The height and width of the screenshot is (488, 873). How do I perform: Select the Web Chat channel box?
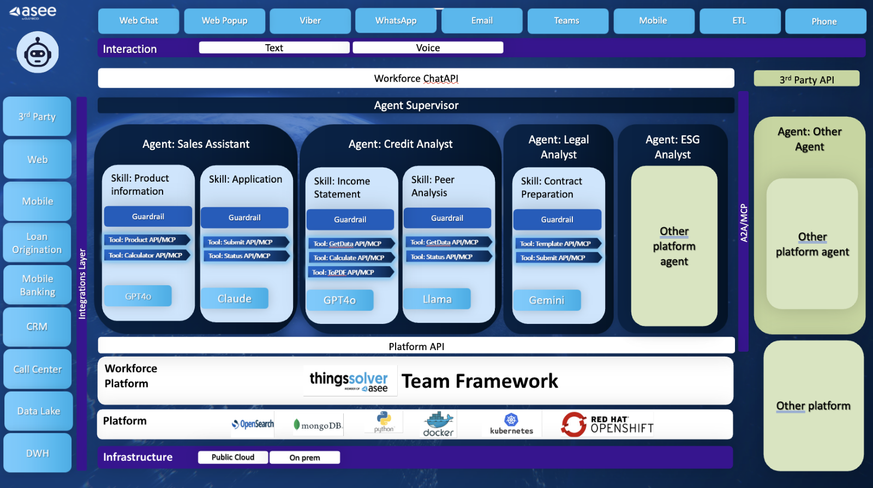pos(139,21)
